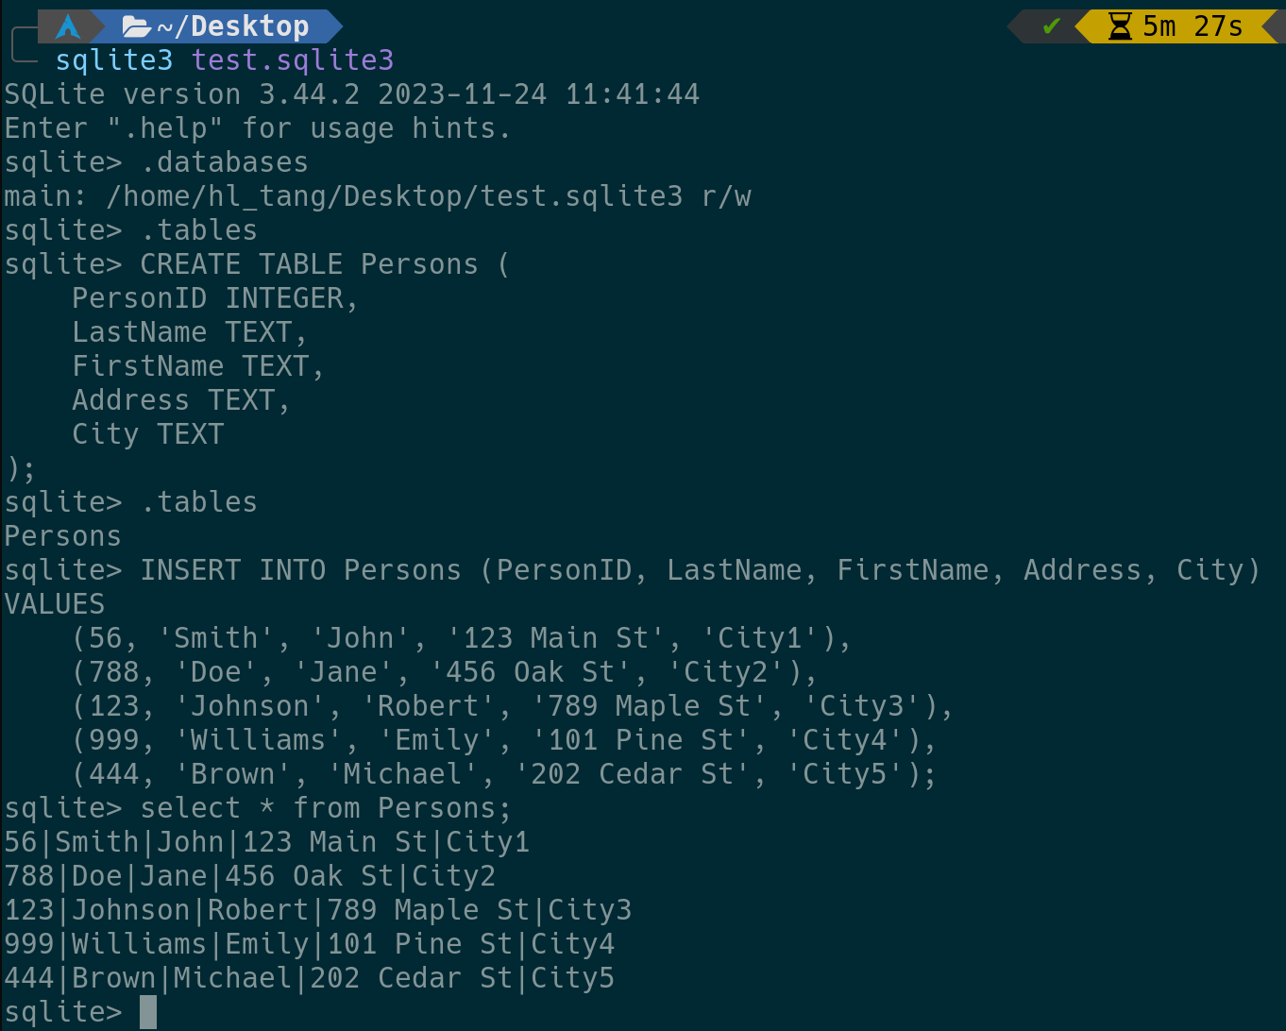Click the hourglass timer icon

coord(1120,26)
